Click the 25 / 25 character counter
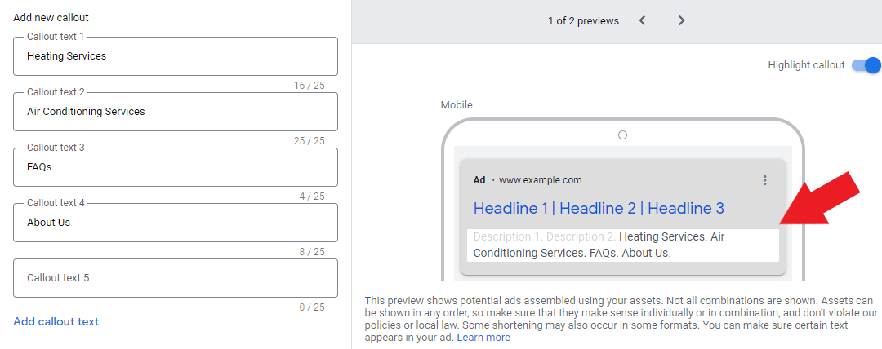The height and width of the screenshot is (349, 882). [x=310, y=141]
